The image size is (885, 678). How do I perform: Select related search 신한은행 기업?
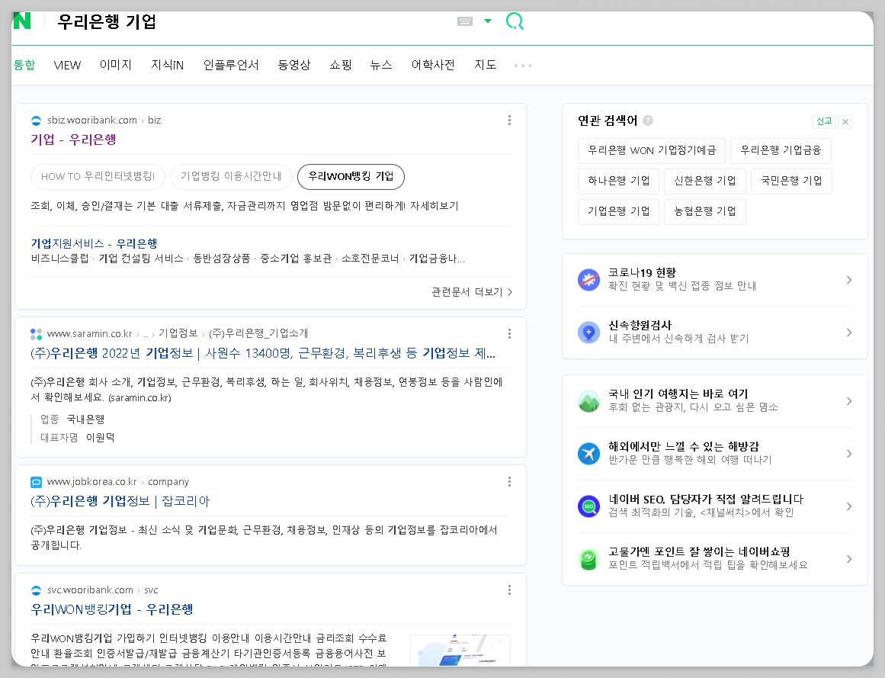(705, 181)
